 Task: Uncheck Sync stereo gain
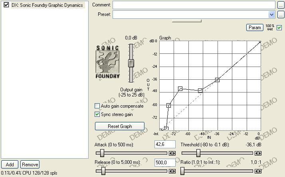coord(97,114)
